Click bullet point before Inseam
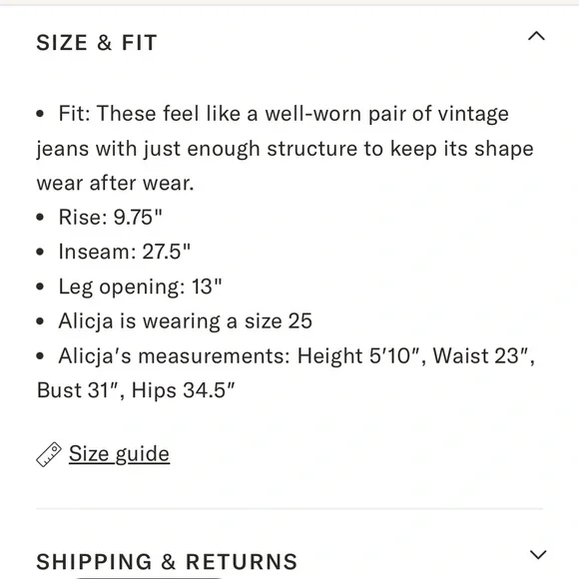 pyautogui.click(x=40, y=252)
